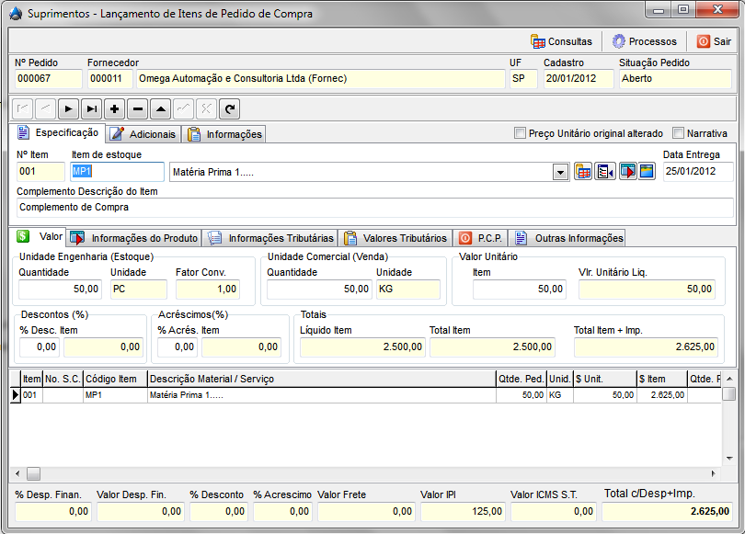Click Sair to exit the form
745x534 pixels.
(x=715, y=41)
